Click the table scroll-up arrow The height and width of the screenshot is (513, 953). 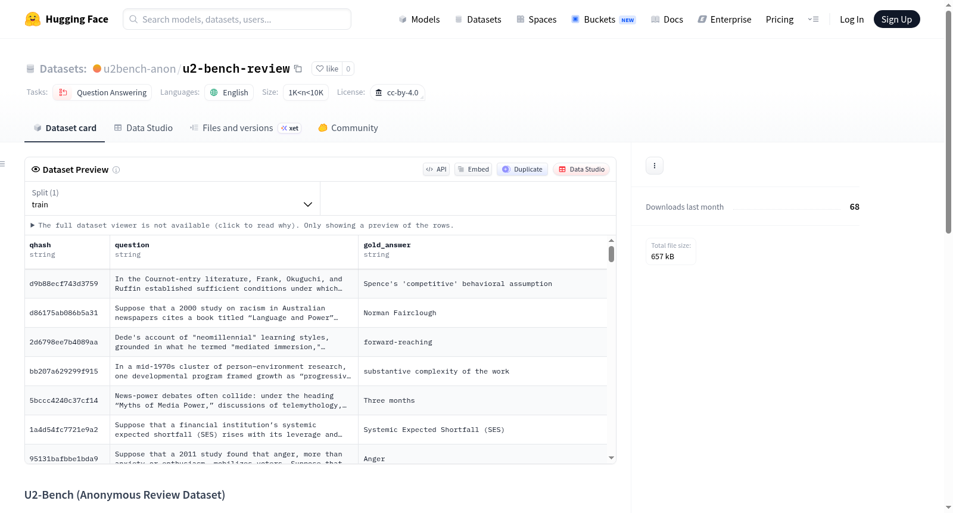click(611, 240)
